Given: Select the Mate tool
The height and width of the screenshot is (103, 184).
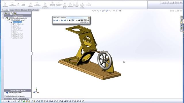Looking at the screenshot, I should click(x=18, y=4).
